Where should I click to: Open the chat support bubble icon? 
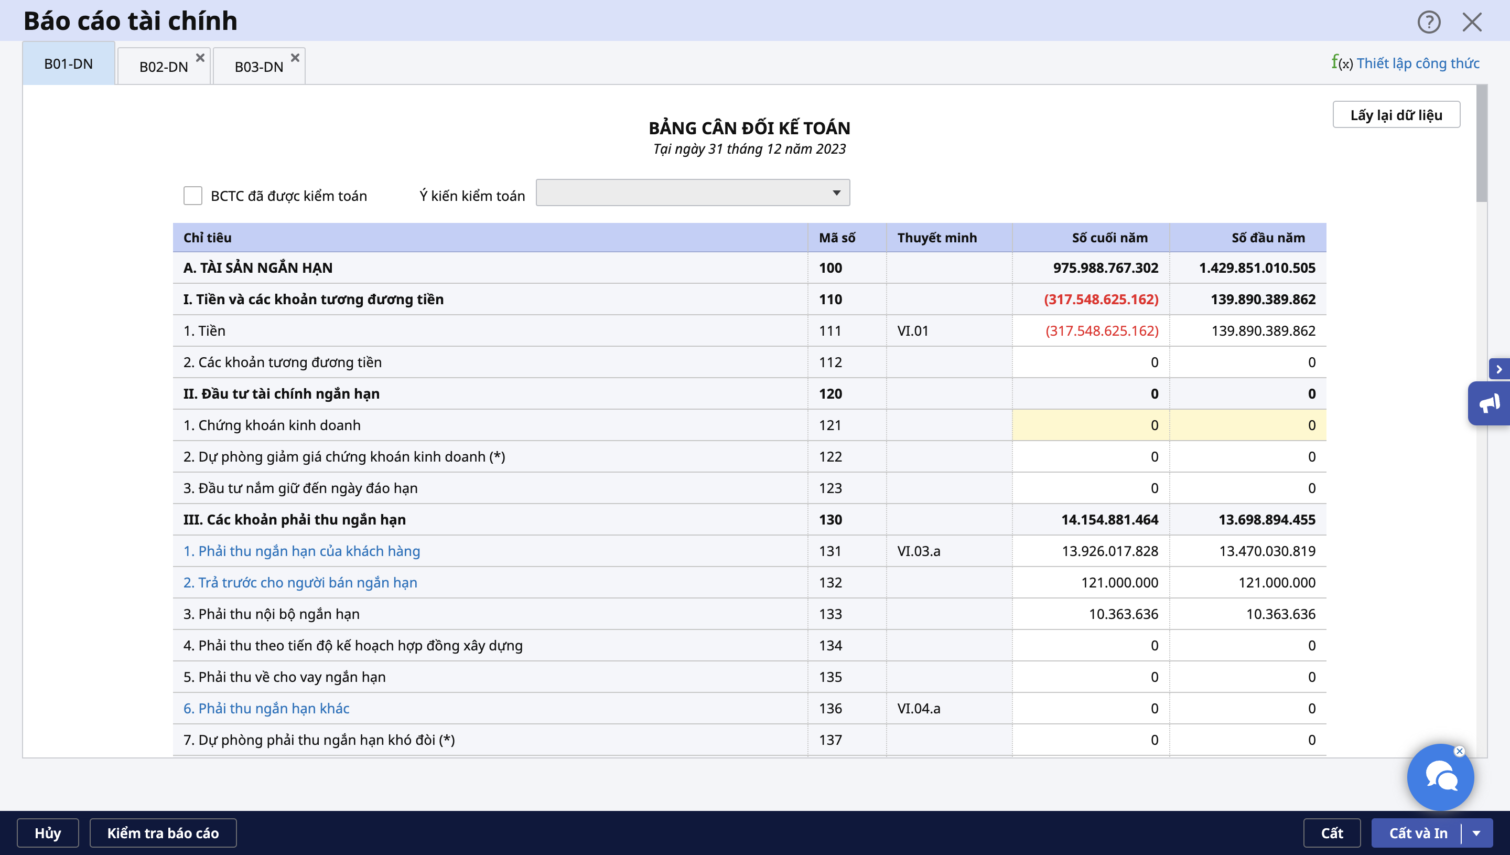tap(1440, 777)
